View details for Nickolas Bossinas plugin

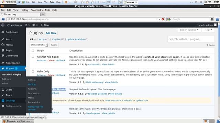[115, 94]
